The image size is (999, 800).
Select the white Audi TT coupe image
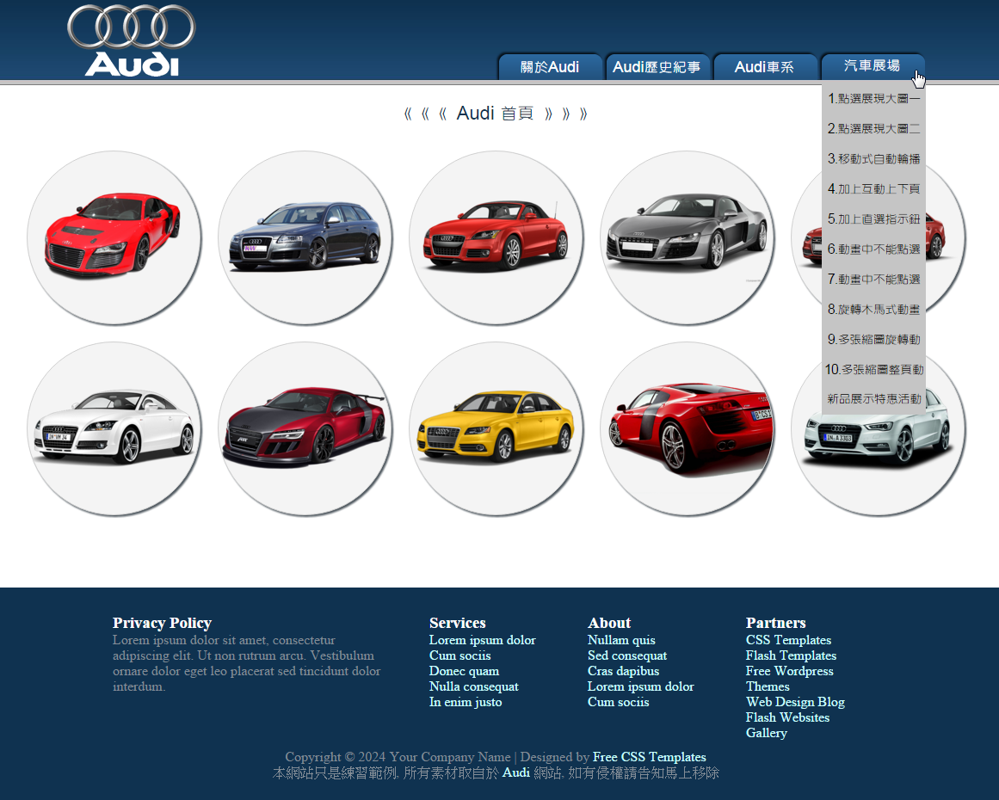click(x=114, y=429)
